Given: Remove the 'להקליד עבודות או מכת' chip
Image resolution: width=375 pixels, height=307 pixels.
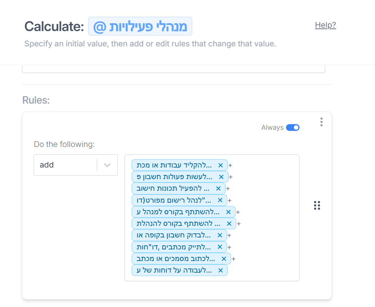Looking at the screenshot, I should [x=221, y=165].
